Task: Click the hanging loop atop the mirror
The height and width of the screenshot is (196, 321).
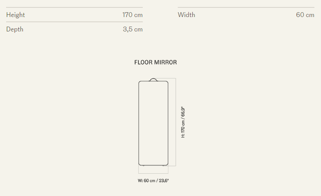Action: (x=153, y=79)
